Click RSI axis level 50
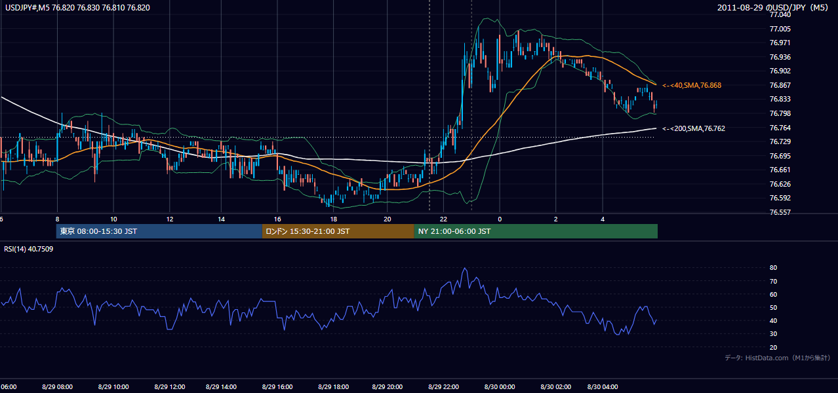The image size is (838, 393). [x=774, y=307]
